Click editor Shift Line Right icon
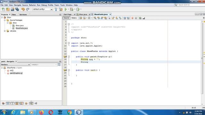The width and height of the screenshot is (205, 115). click(128, 18)
